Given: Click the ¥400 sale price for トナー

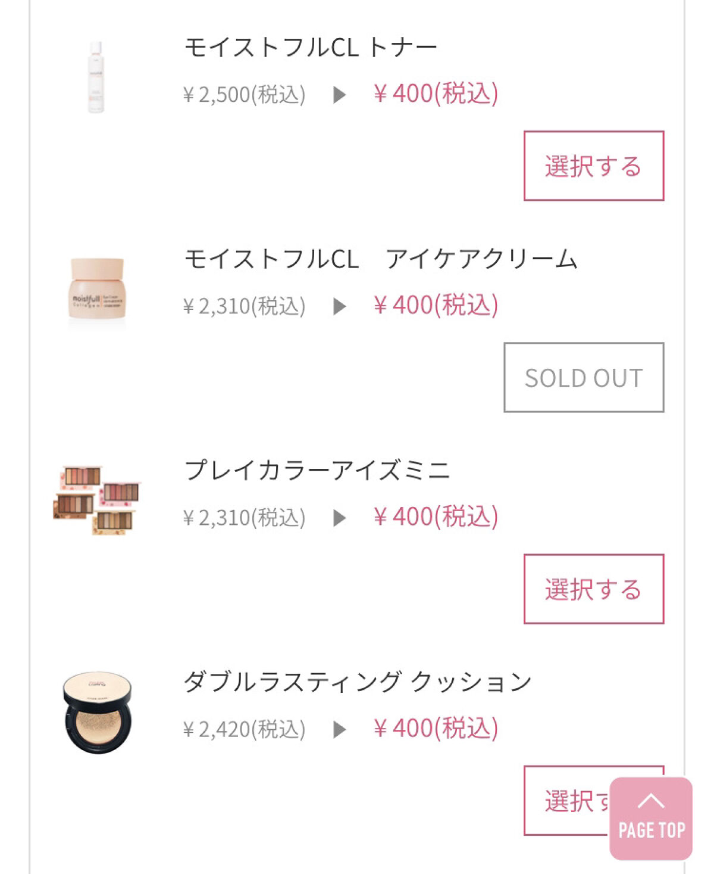Looking at the screenshot, I should (x=436, y=94).
